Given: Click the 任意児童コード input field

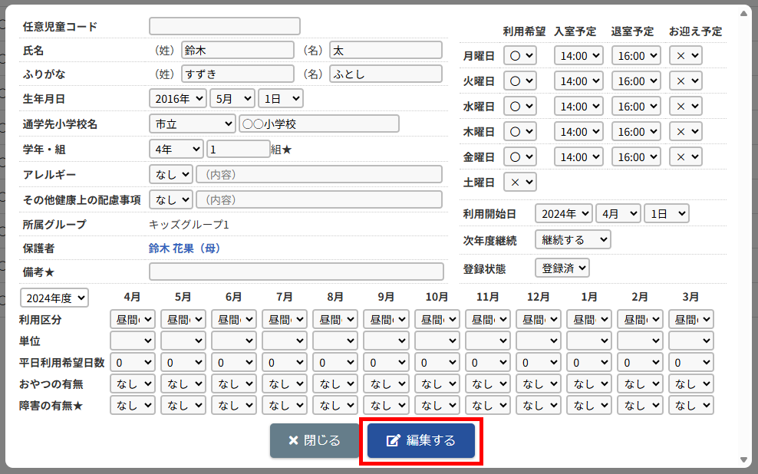Looking at the screenshot, I should pyautogui.click(x=224, y=26).
